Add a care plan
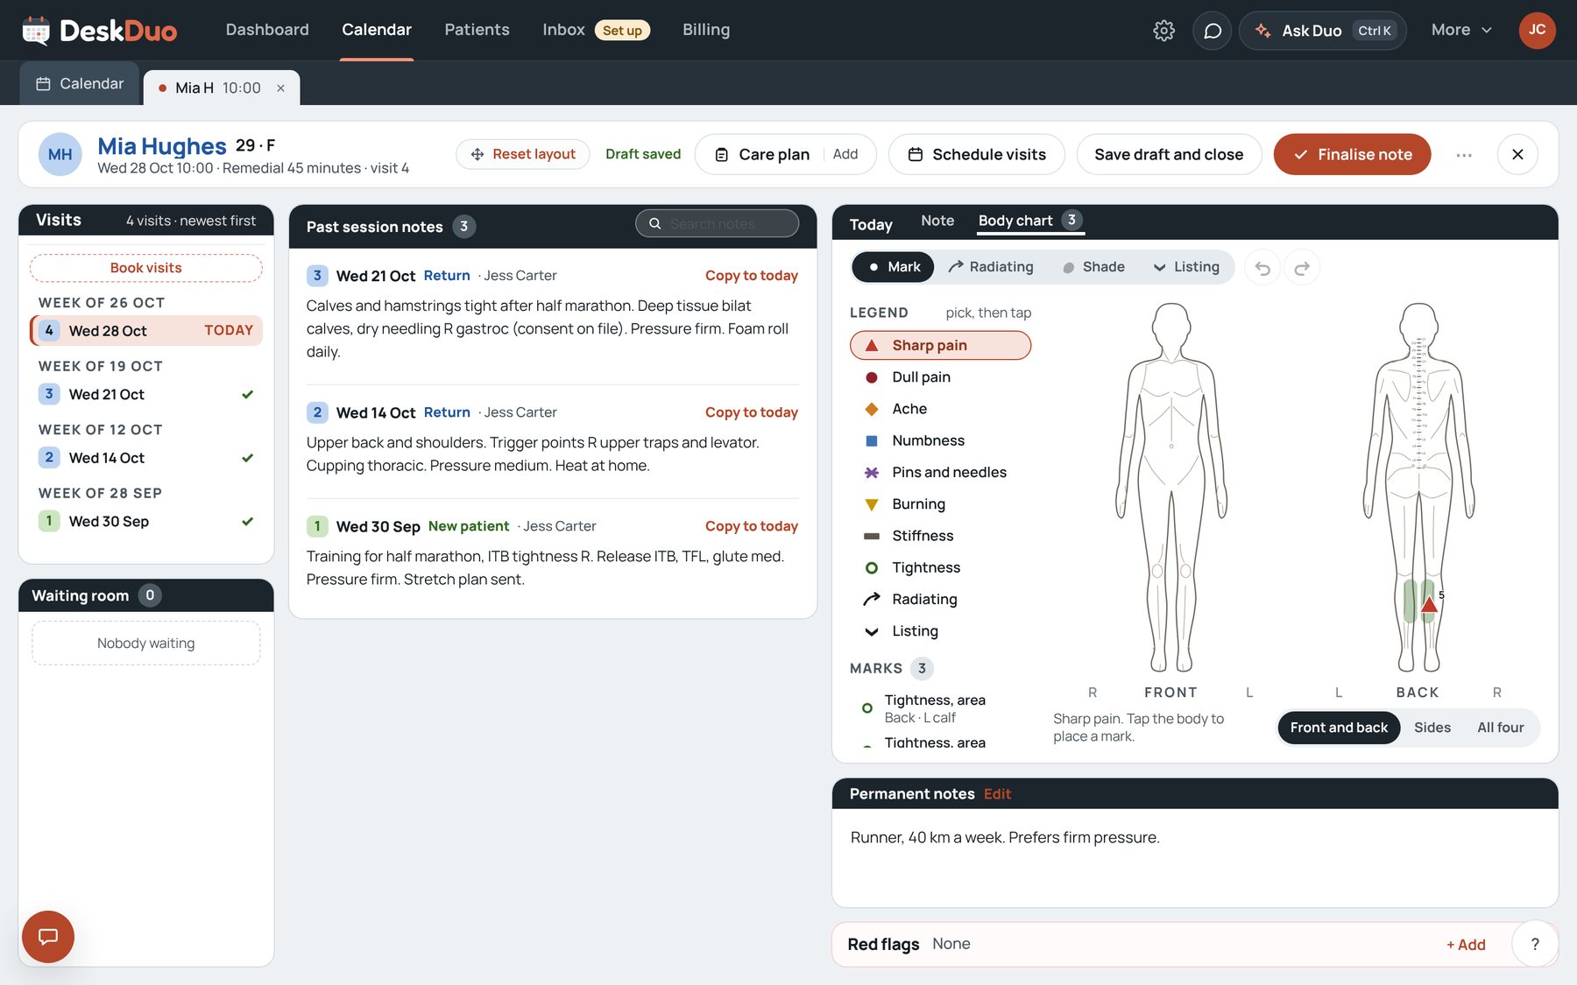 click(x=845, y=154)
